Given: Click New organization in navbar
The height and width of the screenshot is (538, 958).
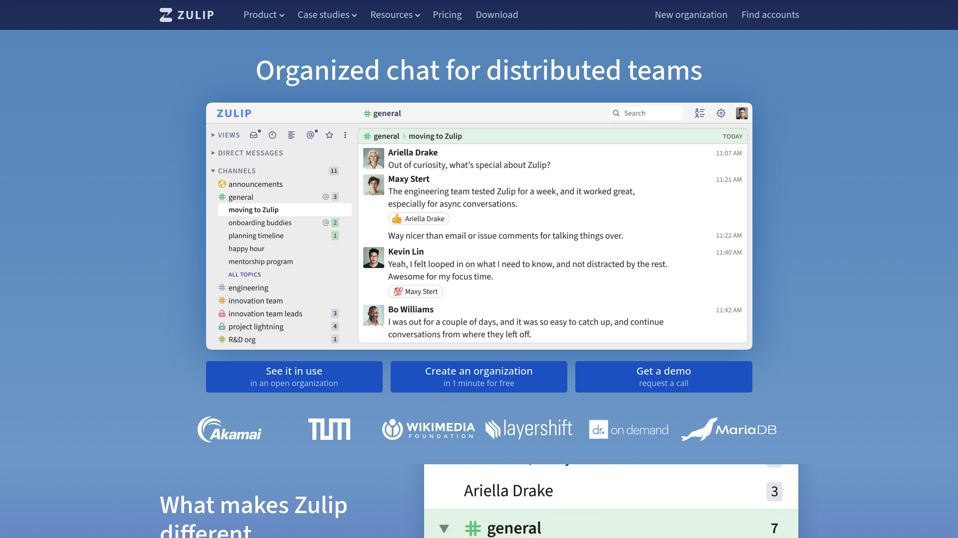Looking at the screenshot, I should click(691, 15).
